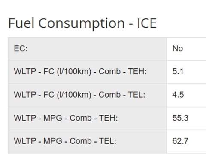The width and height of the screenshot is (206, 163).
Task: Click the 5.1 consumption value
Action: click(178, 71)
